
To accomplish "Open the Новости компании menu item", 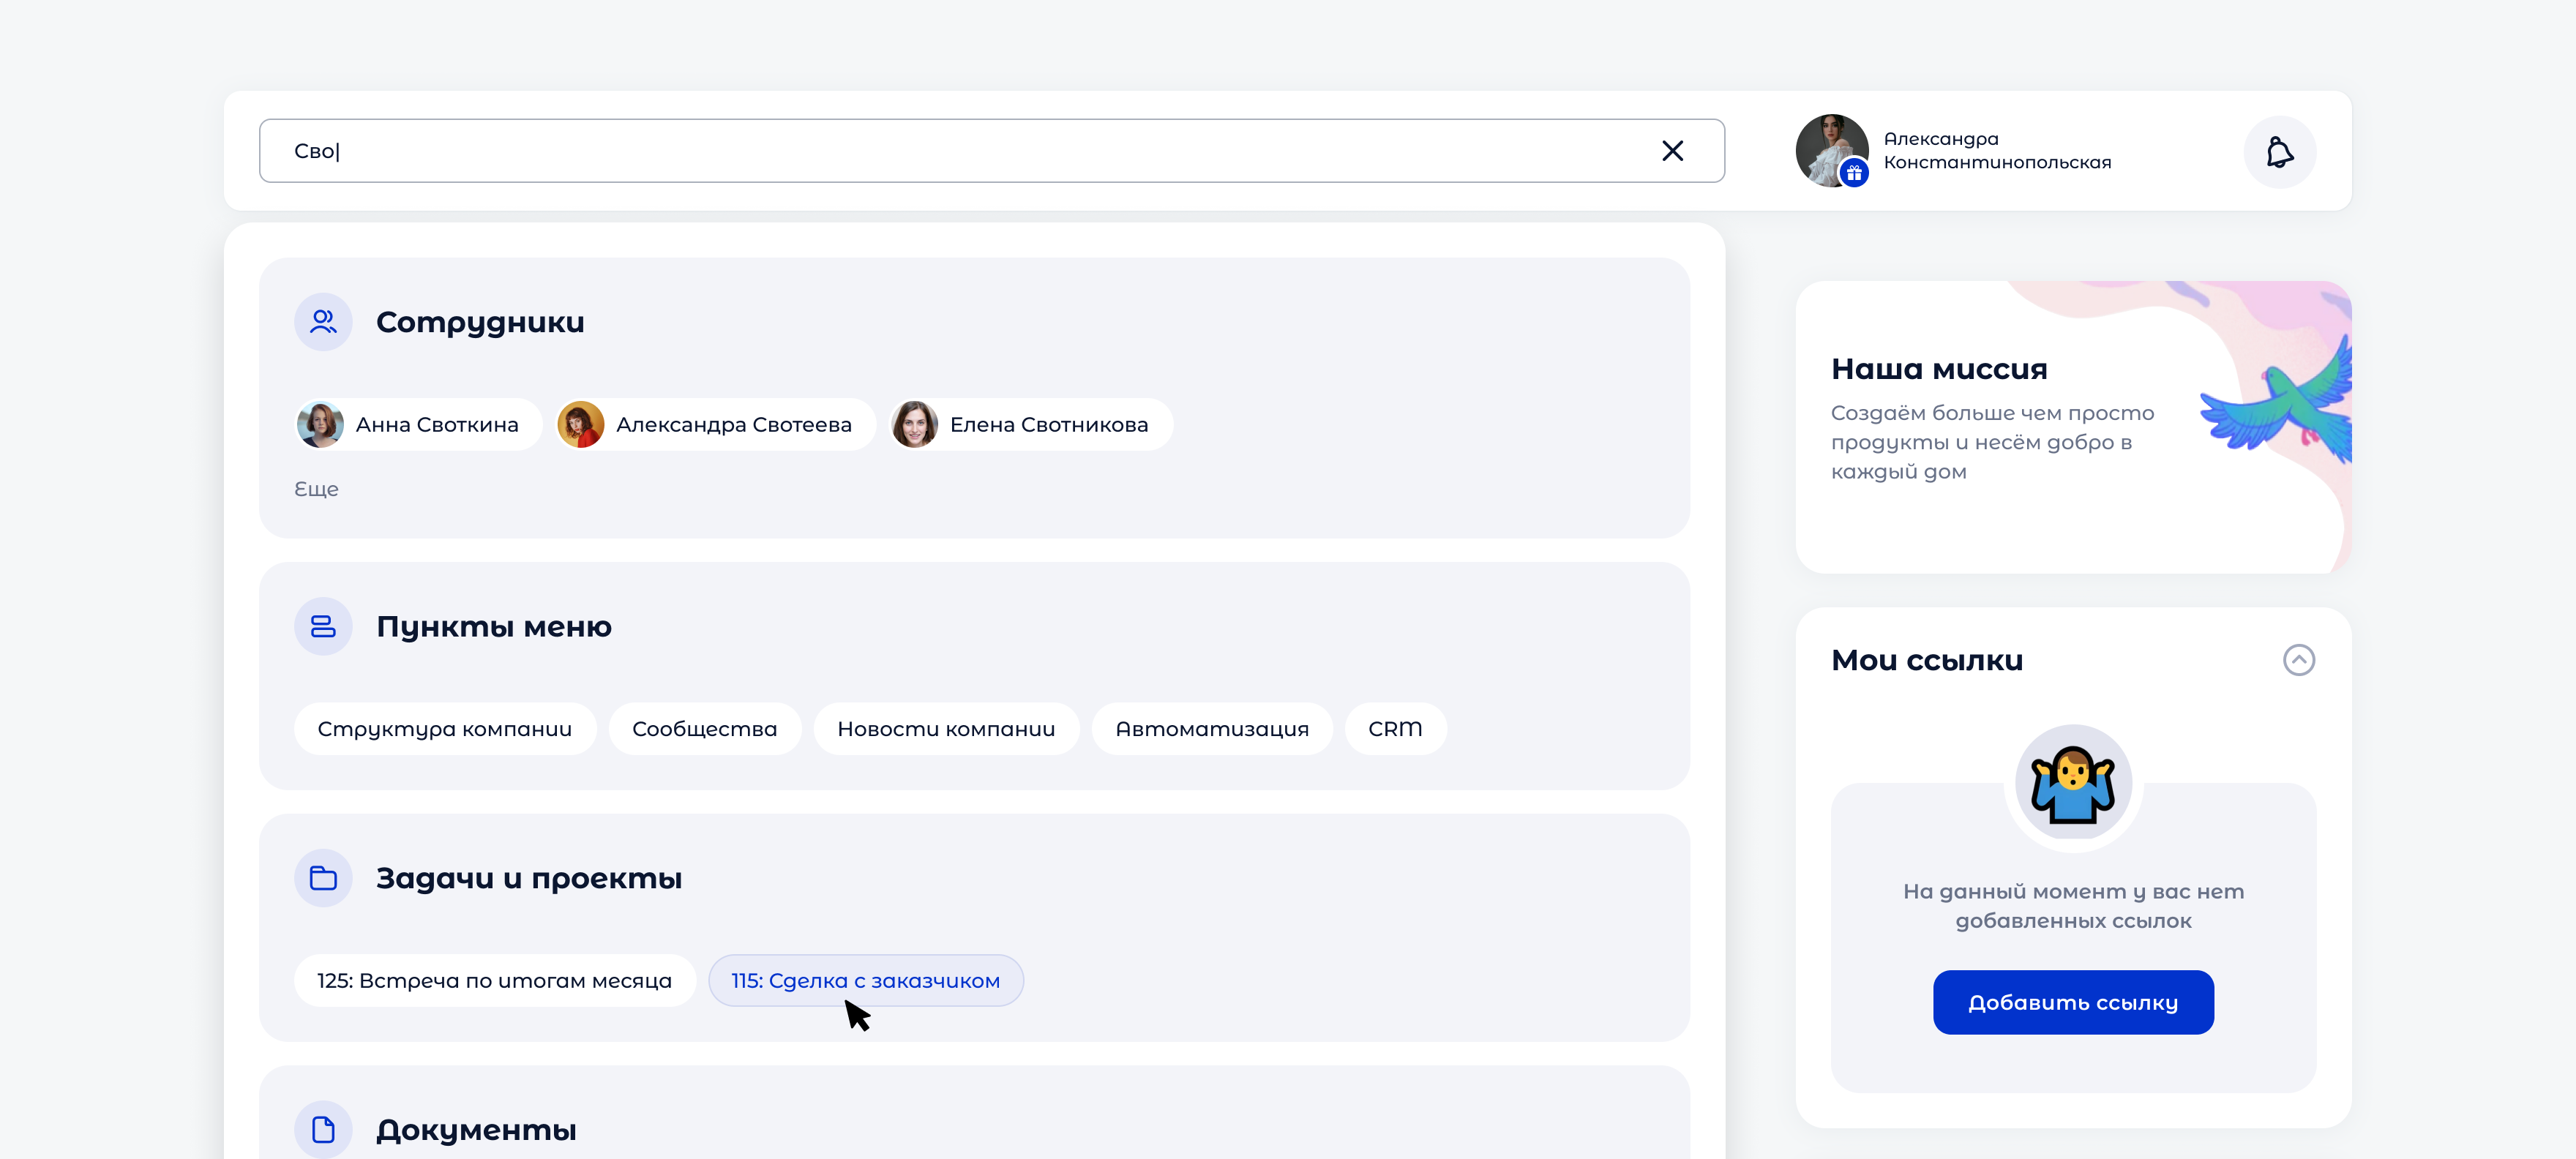I will (x=946, y=728).
